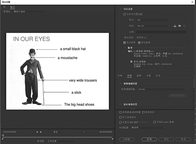Set the out point marker icon
196x144 pixels.
coord(41,132)
